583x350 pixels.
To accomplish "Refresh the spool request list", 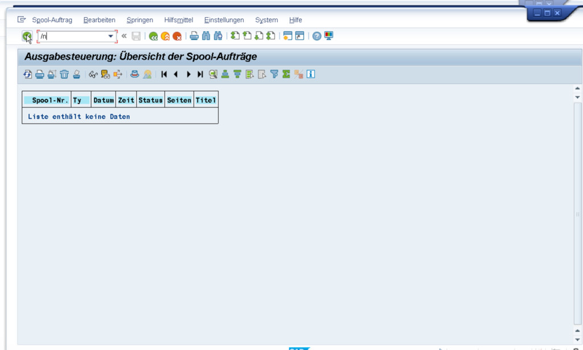I will (x=27, y=75).
